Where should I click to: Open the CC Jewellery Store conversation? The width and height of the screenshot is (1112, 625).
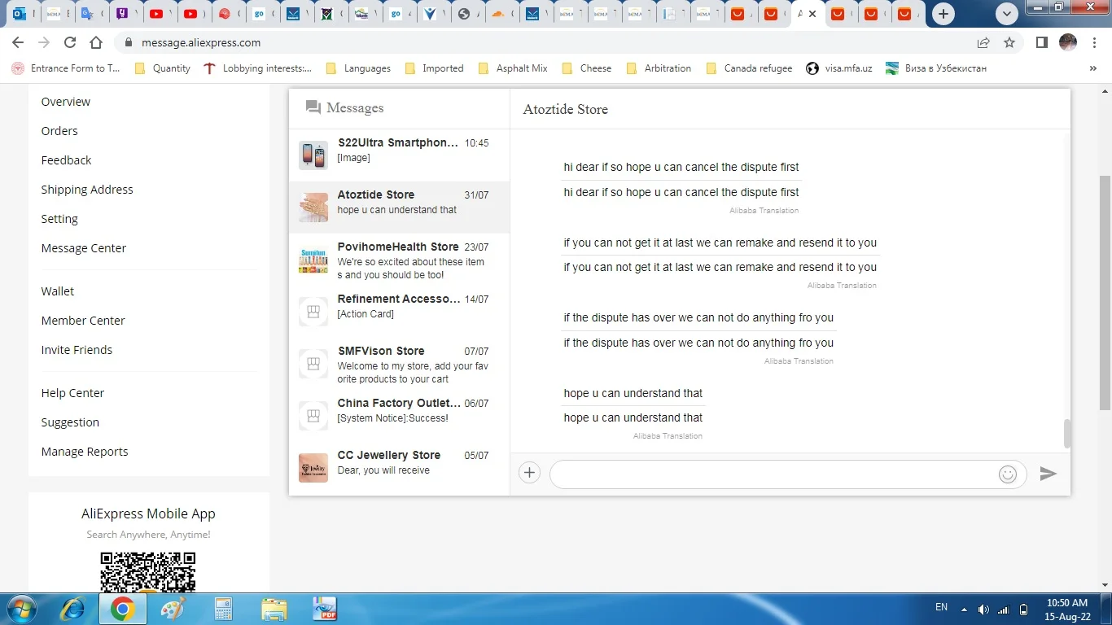399,468
